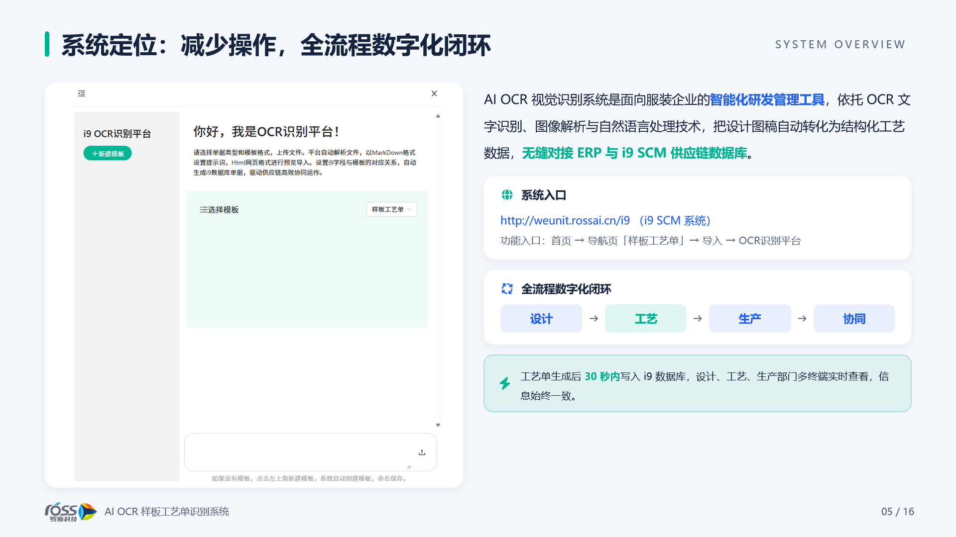Click the arrow between 设计 and 工艺

[x=594, y=319]
